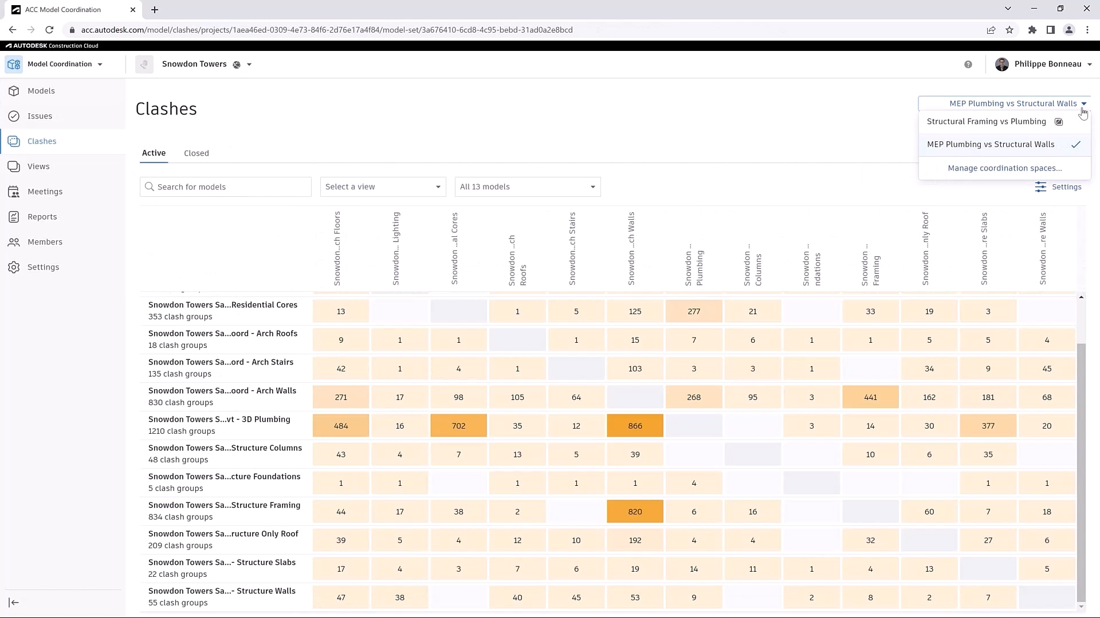This screenshot has width=1100, height=618.
Task: Select the ACC Model Coordination browser tab
Action: 74,10
